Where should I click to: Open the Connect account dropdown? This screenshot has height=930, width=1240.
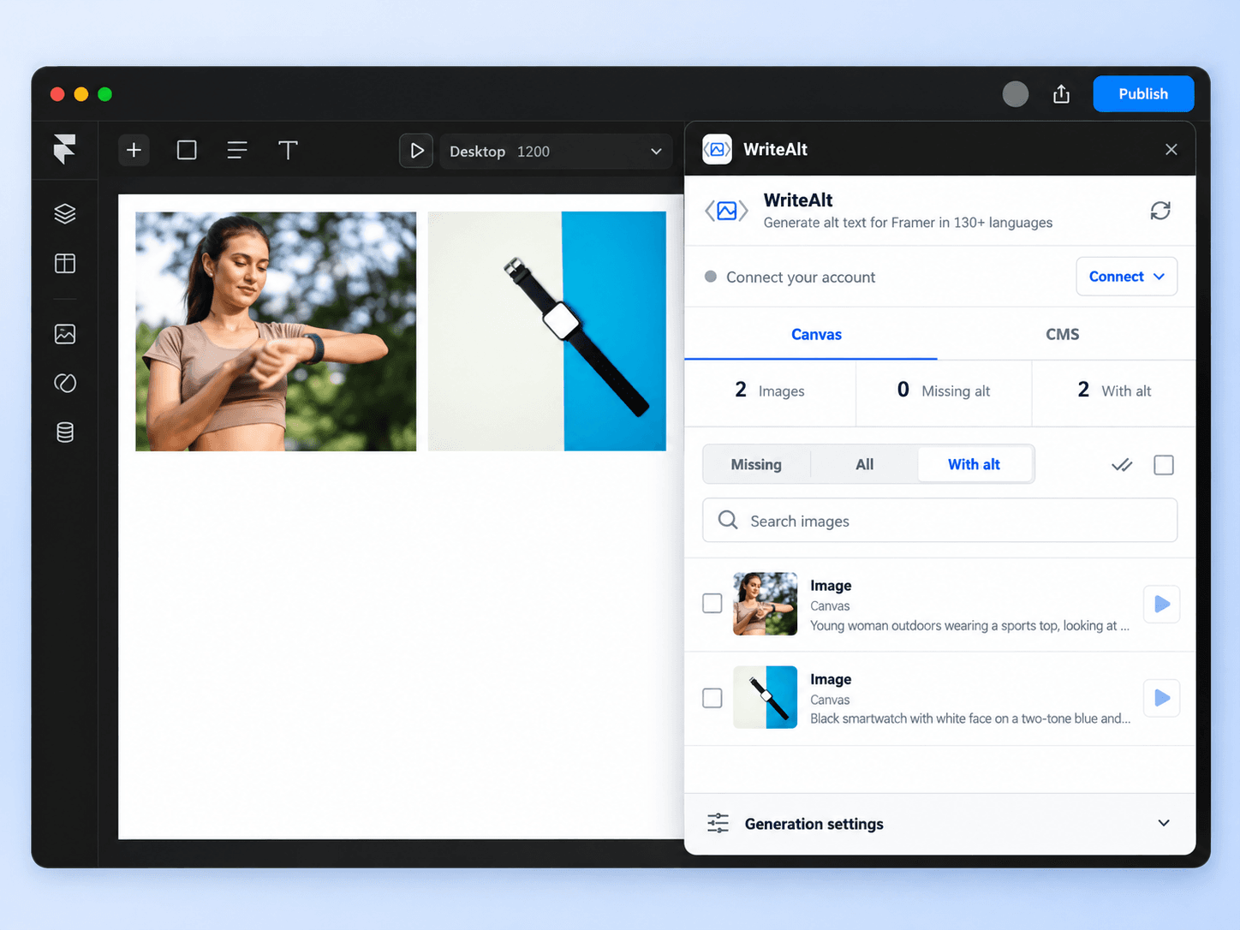tap(1127, 277)
